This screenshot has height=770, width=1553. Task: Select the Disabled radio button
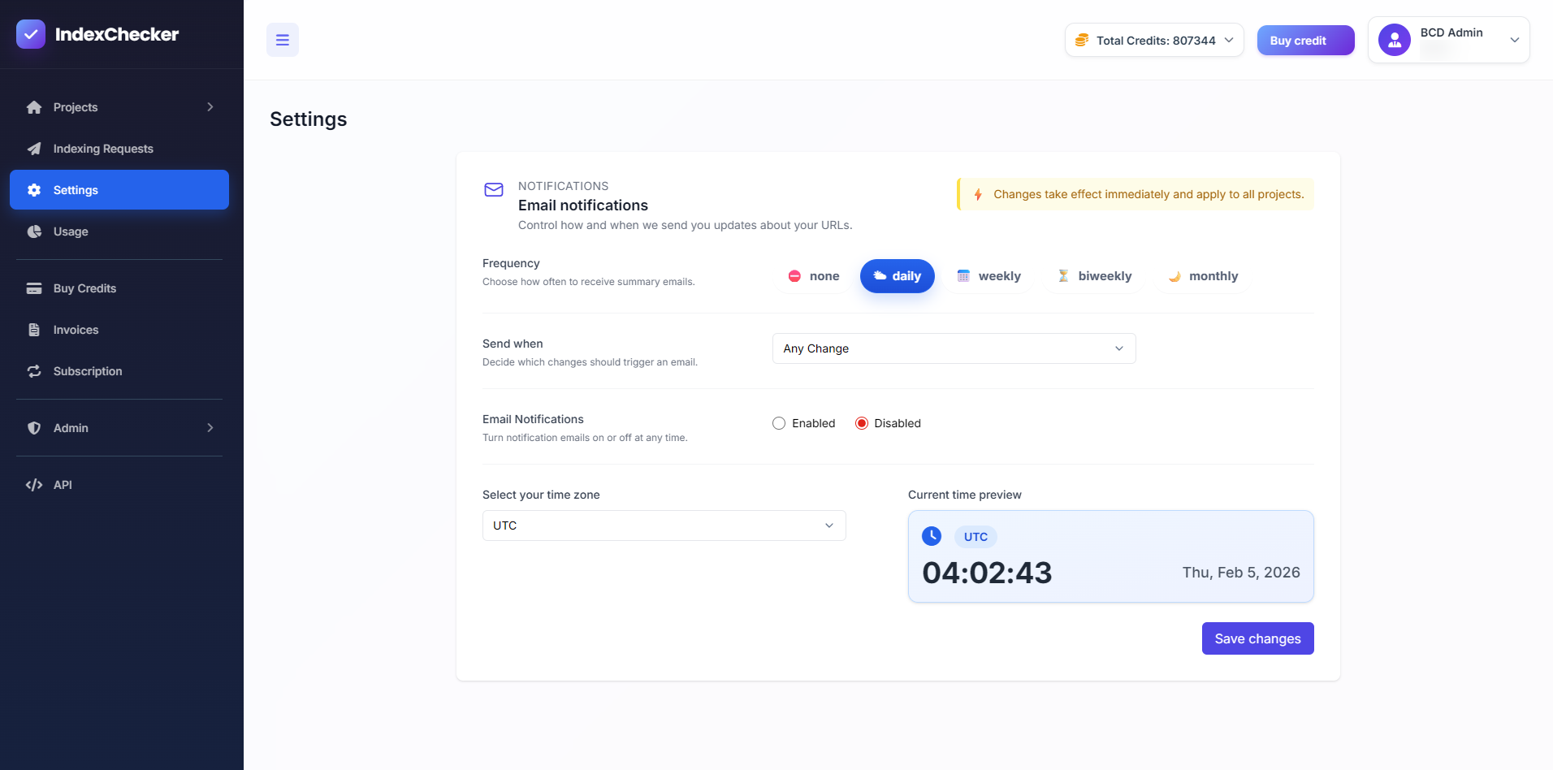[x=862, y=423]
